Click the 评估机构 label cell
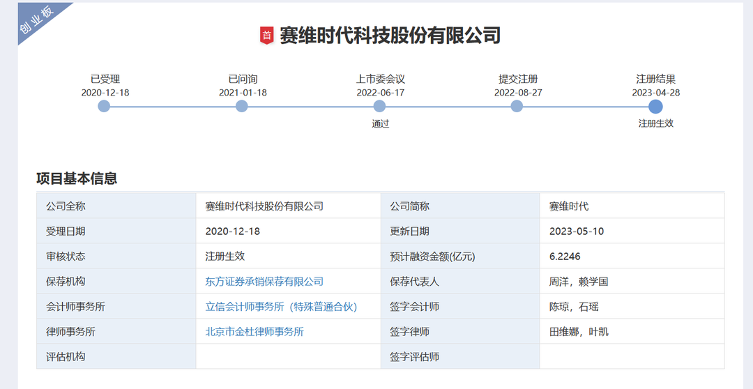 116,357
